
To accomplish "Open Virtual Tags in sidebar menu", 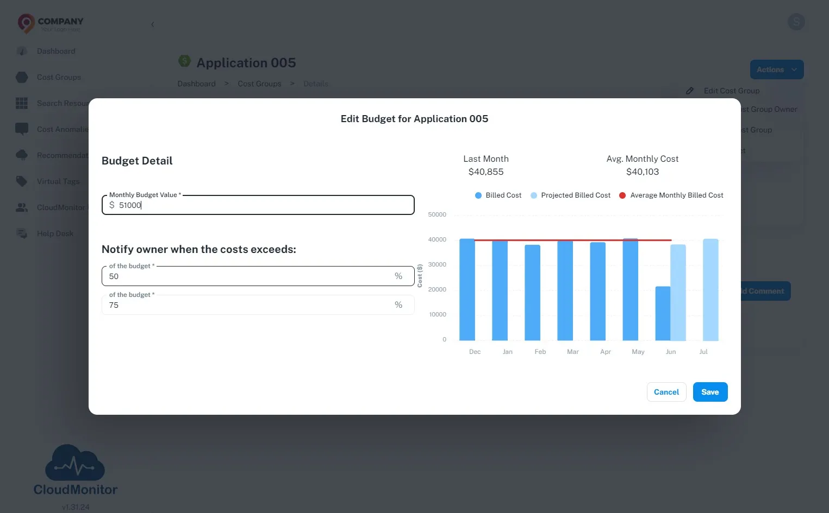I will click(x=58, y=181).
